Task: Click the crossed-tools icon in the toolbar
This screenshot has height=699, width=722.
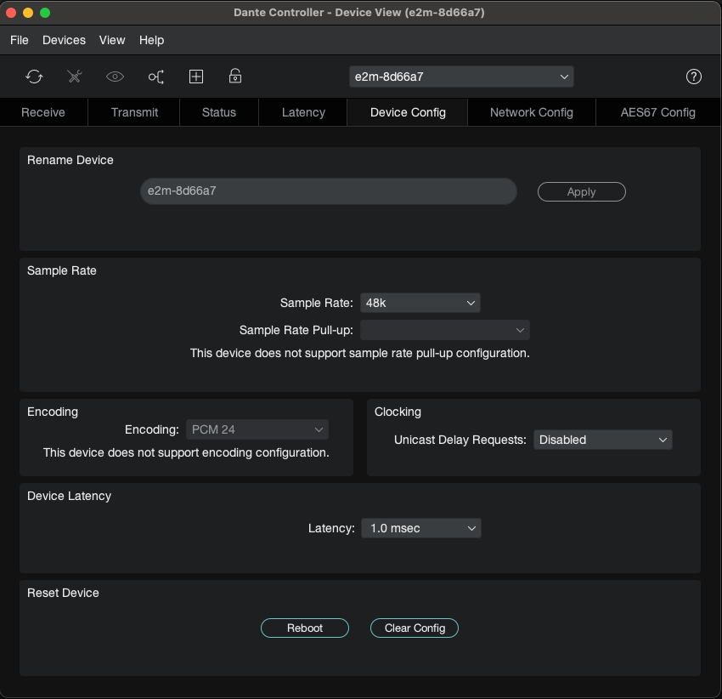Action: 75,77
